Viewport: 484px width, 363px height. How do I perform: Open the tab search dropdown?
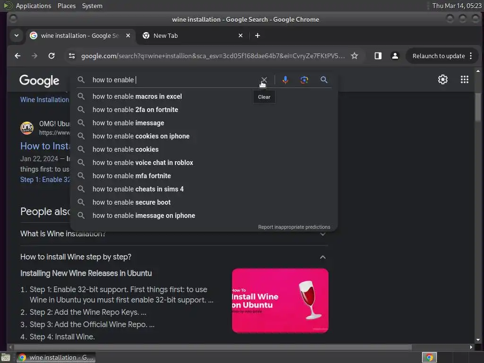[17, 35]
